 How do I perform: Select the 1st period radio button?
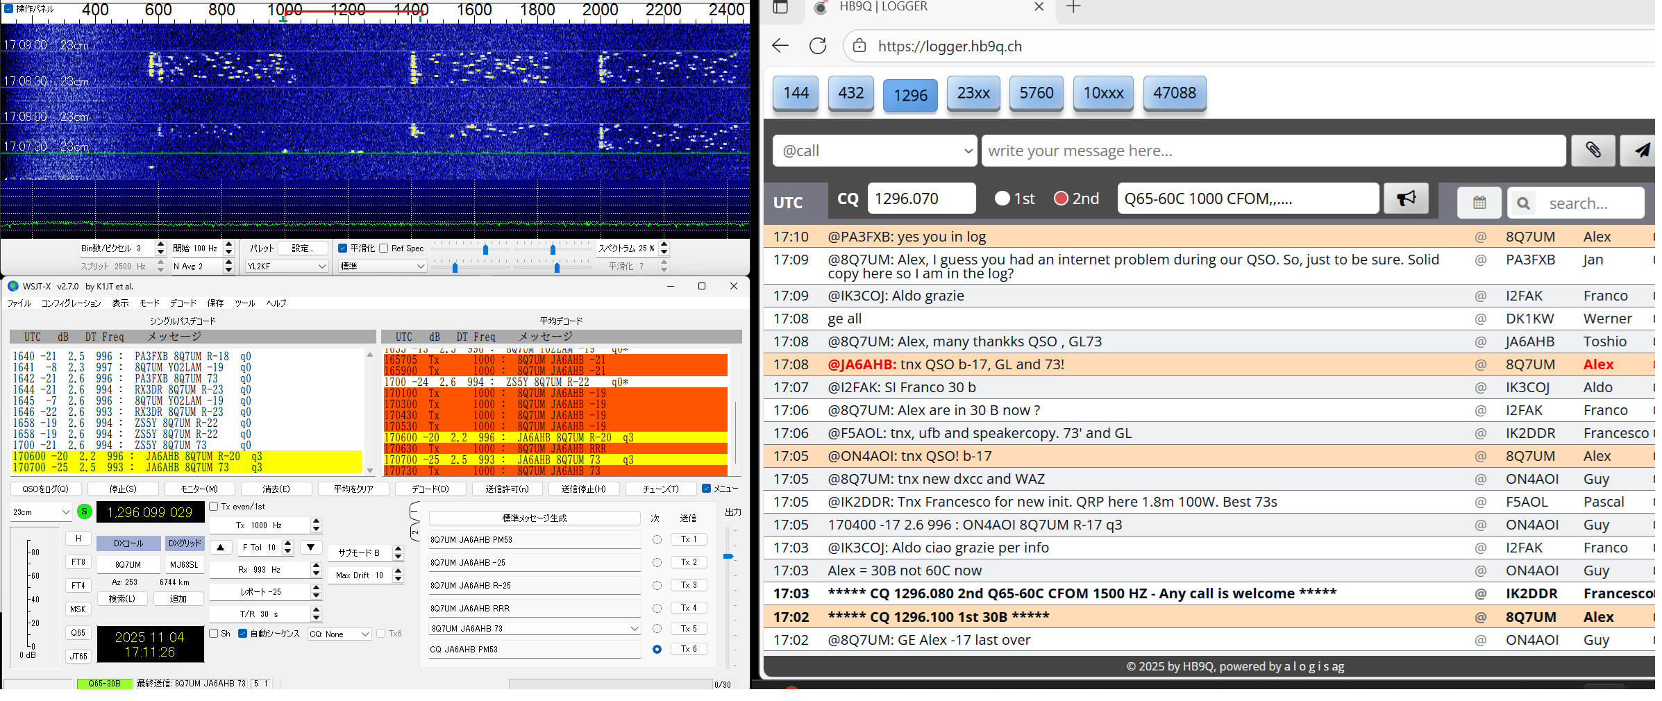[1002, 199]
